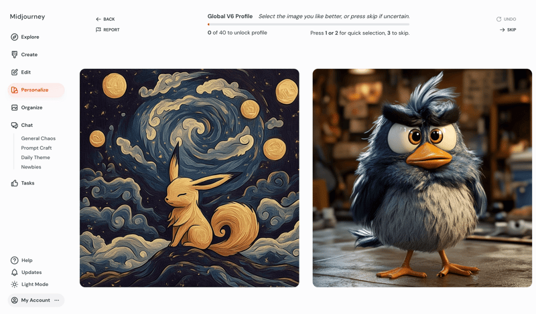Click the Create paintbrush icon
This screenshot has height=314, width=536.
[x=14, y=55]
